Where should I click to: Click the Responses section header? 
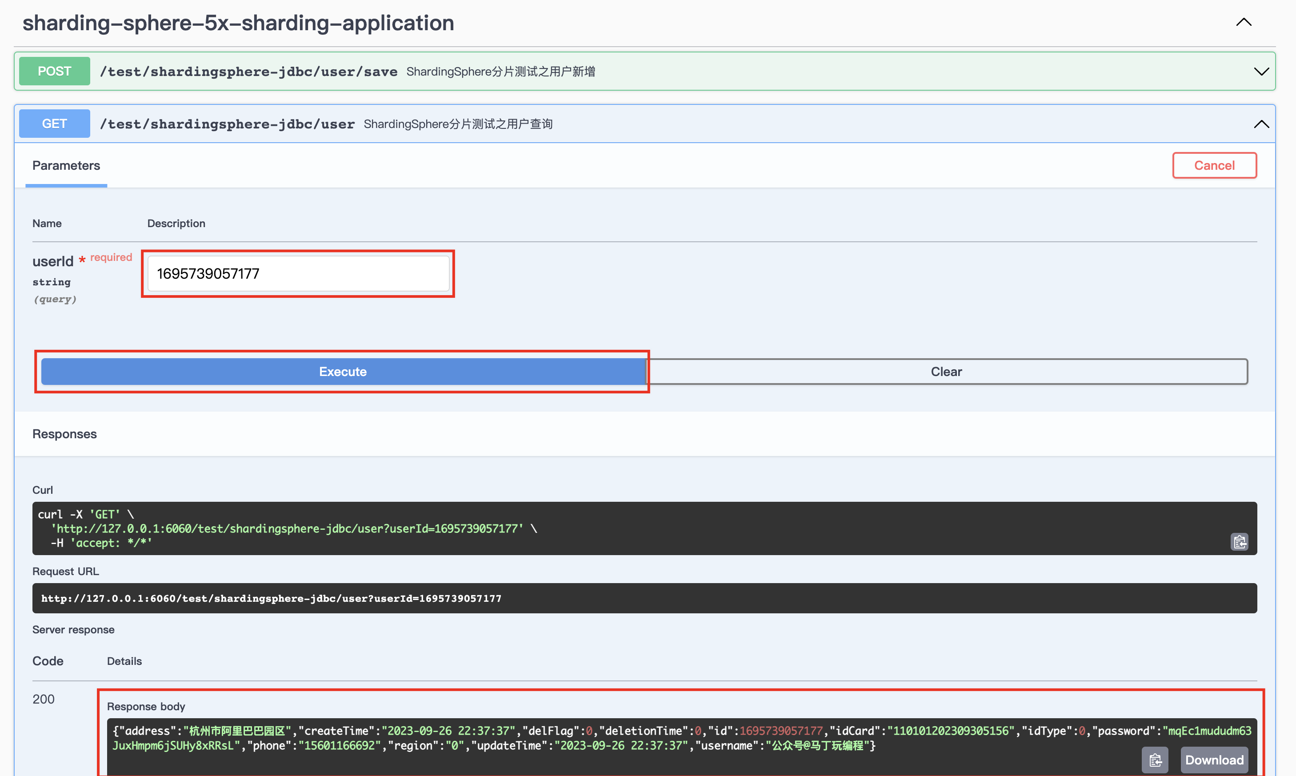coord(64,433)
